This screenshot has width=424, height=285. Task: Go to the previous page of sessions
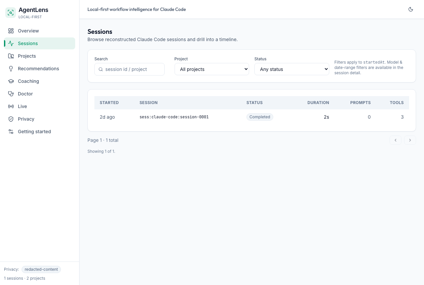click(x=396, y=140)
